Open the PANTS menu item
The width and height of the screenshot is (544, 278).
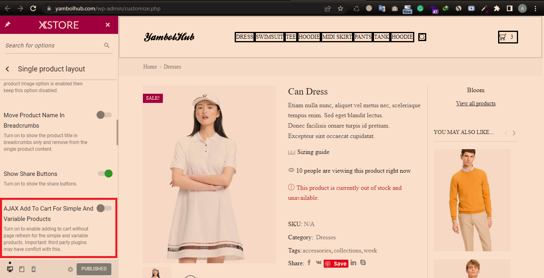[363, 37]
